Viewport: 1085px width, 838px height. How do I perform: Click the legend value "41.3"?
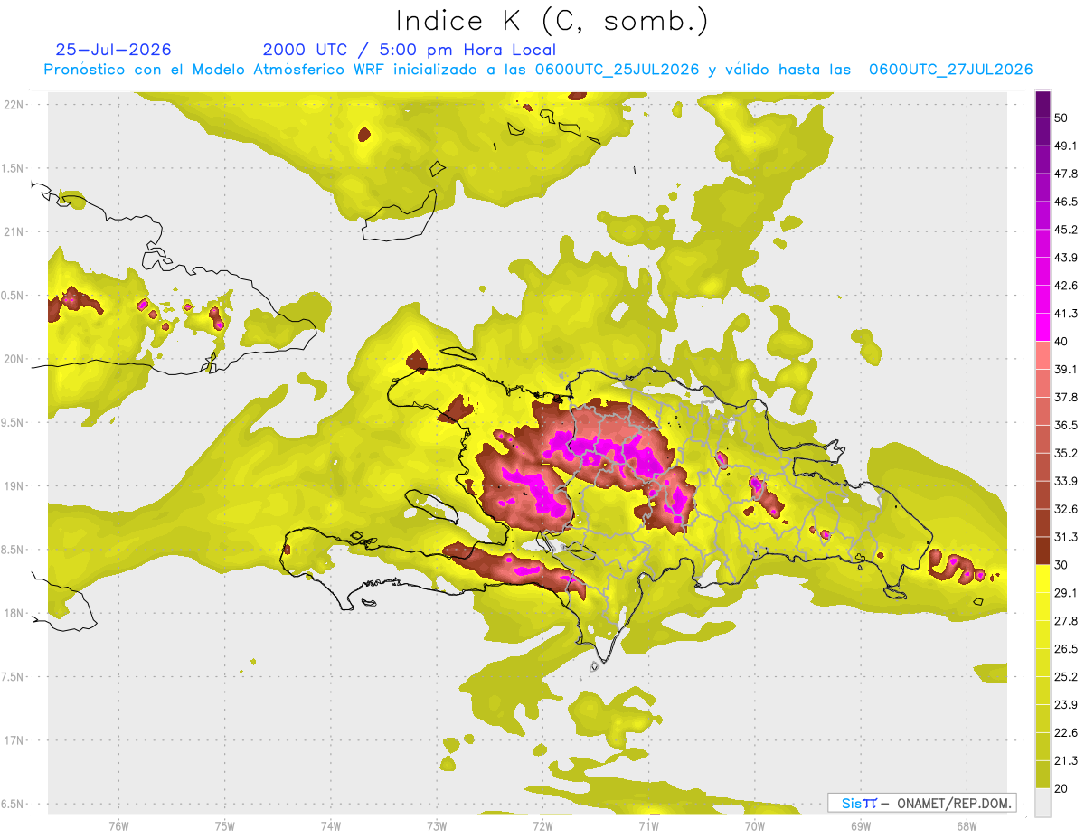point(1066,314)
